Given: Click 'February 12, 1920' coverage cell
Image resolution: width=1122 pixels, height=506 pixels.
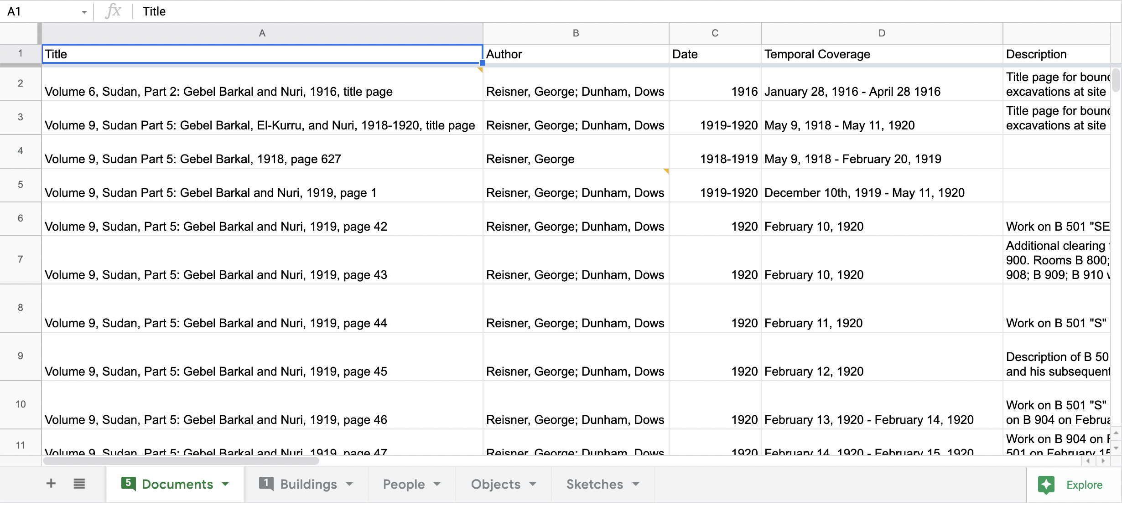Looking at the screenshot, I should click(882, 356).
